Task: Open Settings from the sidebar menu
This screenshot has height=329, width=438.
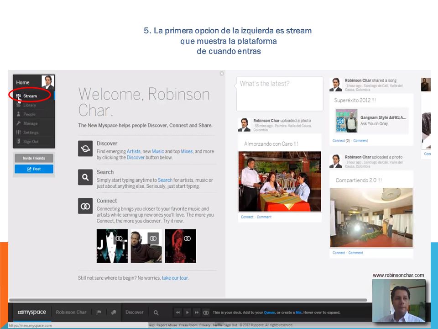Action: pyautogui.click(x=31, y=133)
